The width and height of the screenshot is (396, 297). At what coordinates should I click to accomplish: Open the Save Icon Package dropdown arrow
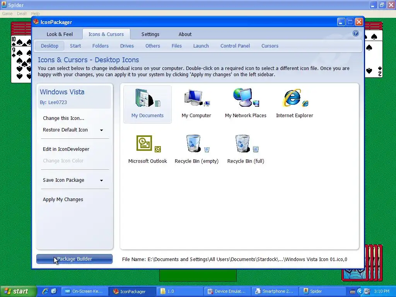(102, 180)
